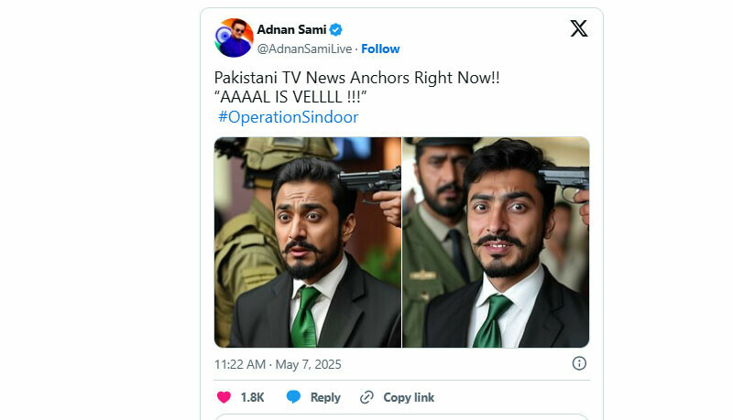Click the tweet info icon
733x420 pixels.
tap(579, 363)
